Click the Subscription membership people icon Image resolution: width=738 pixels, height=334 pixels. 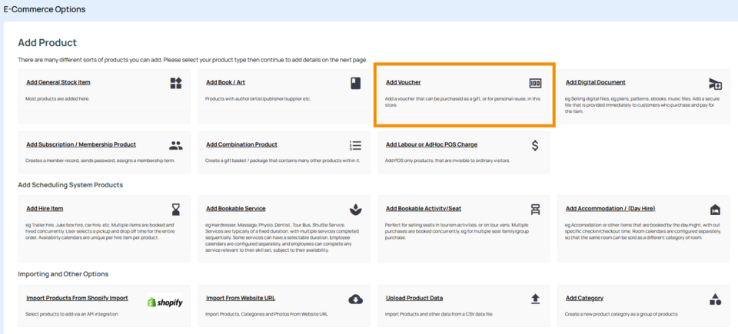pyautogui.click(x=176, y=145)
